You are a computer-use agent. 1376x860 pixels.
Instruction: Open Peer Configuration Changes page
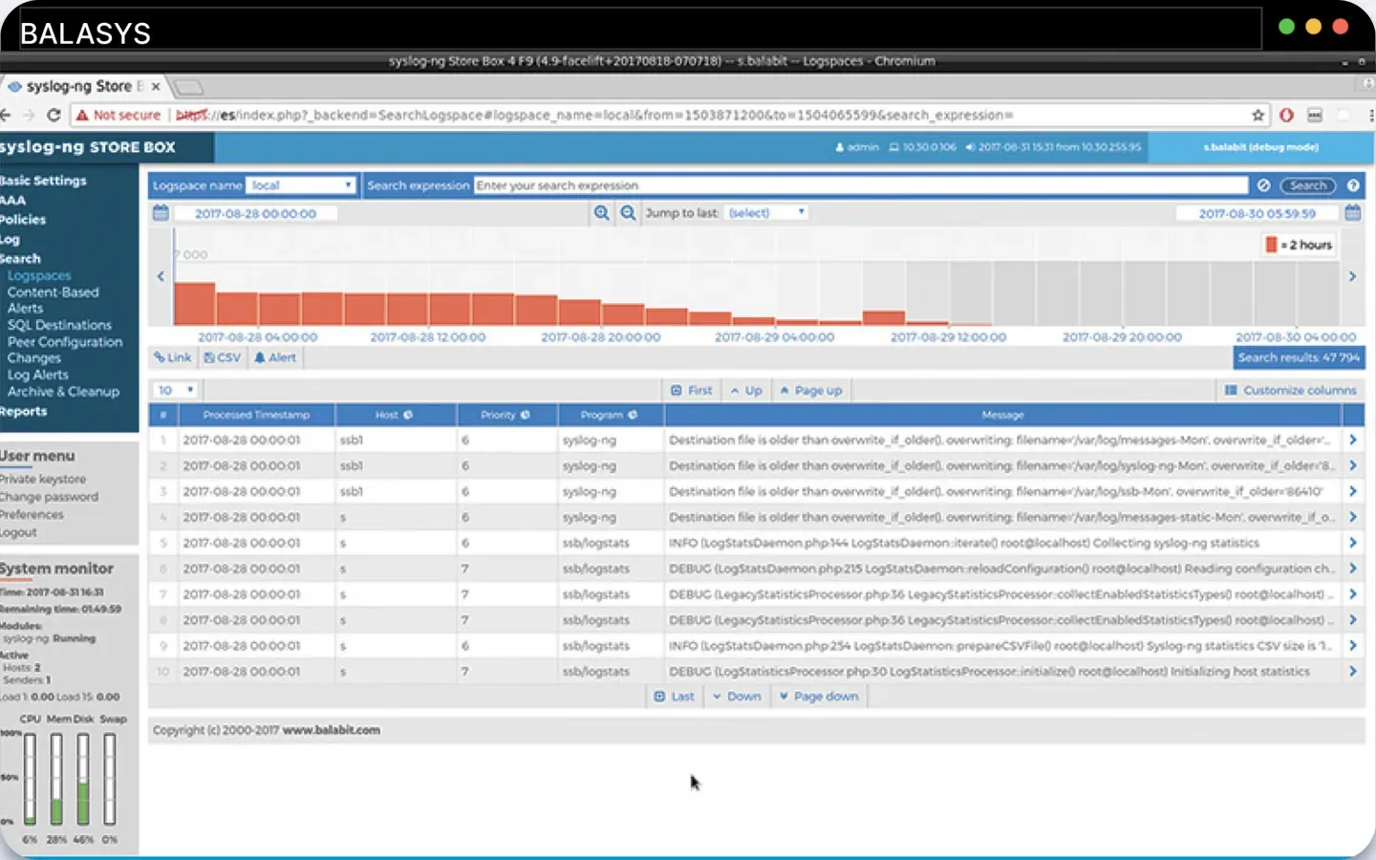tap(65, 350)
